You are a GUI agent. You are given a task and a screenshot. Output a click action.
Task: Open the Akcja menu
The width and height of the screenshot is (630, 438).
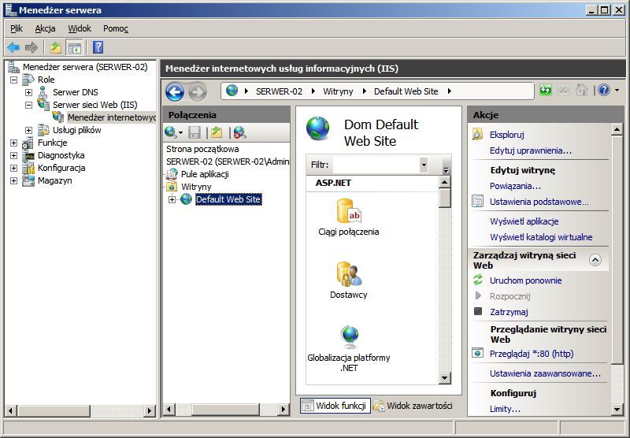point(45,28)
